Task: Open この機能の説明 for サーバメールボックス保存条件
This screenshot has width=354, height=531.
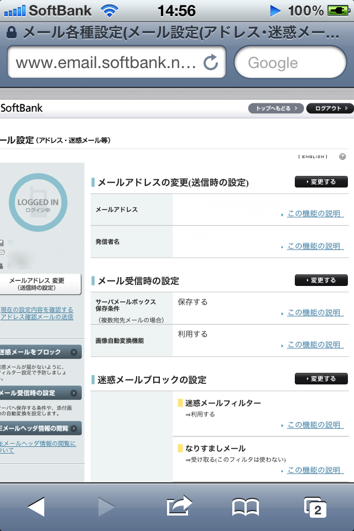Action: click(315, 313)
